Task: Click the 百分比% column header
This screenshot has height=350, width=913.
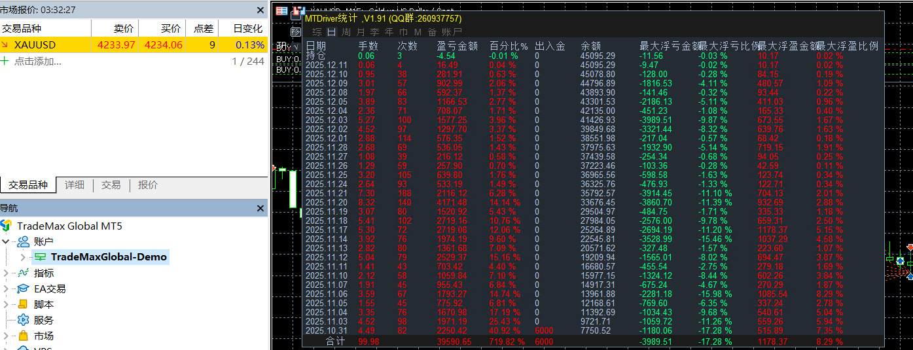Action: 509,46
